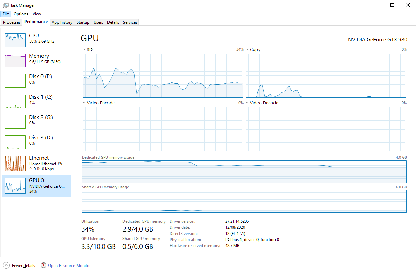Click the Fewer details button
This screenshot has height=274, width=416.
(x=23, y=266)
